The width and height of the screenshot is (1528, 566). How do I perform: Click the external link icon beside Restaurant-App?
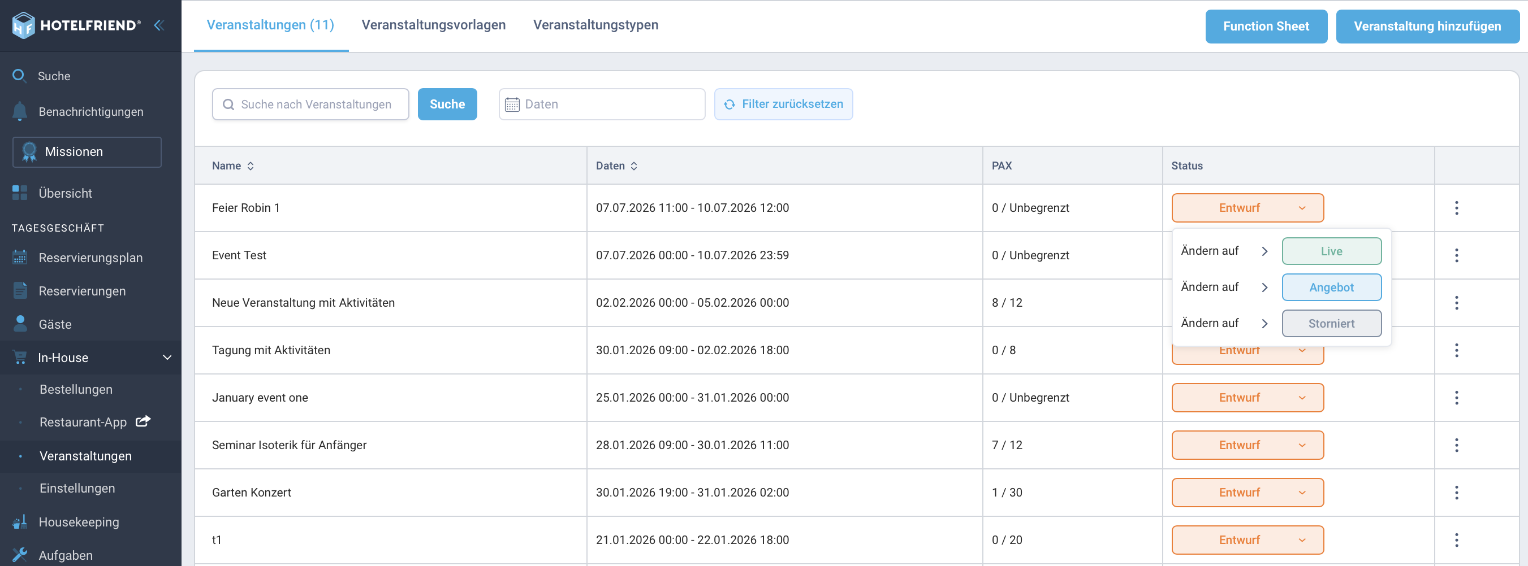pyautogui.click(x=143, y=421)
